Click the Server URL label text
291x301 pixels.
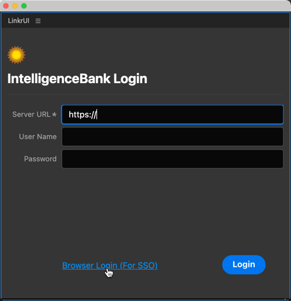[31, 114]
